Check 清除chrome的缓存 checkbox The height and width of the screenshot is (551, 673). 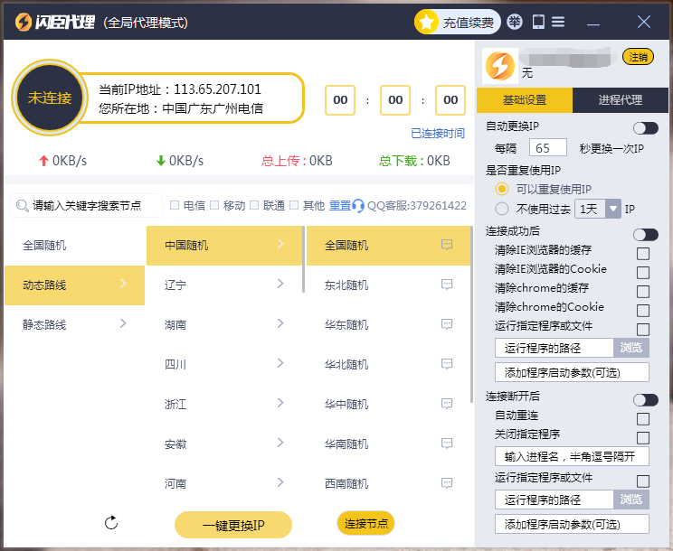pos(642,292)
